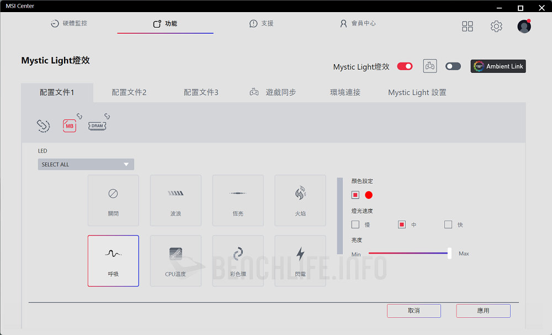This screenshot has height=335, width=552.
Task: Expand the SELECT ALL LED dropdown
Action: tap(86, 164)
